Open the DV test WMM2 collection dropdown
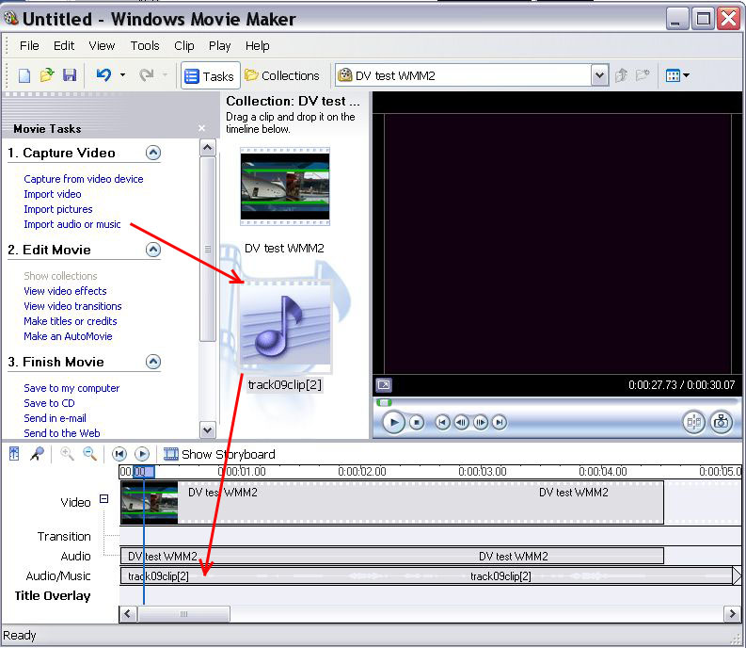Screen dimensions: 746x648 tap(599, 75)
